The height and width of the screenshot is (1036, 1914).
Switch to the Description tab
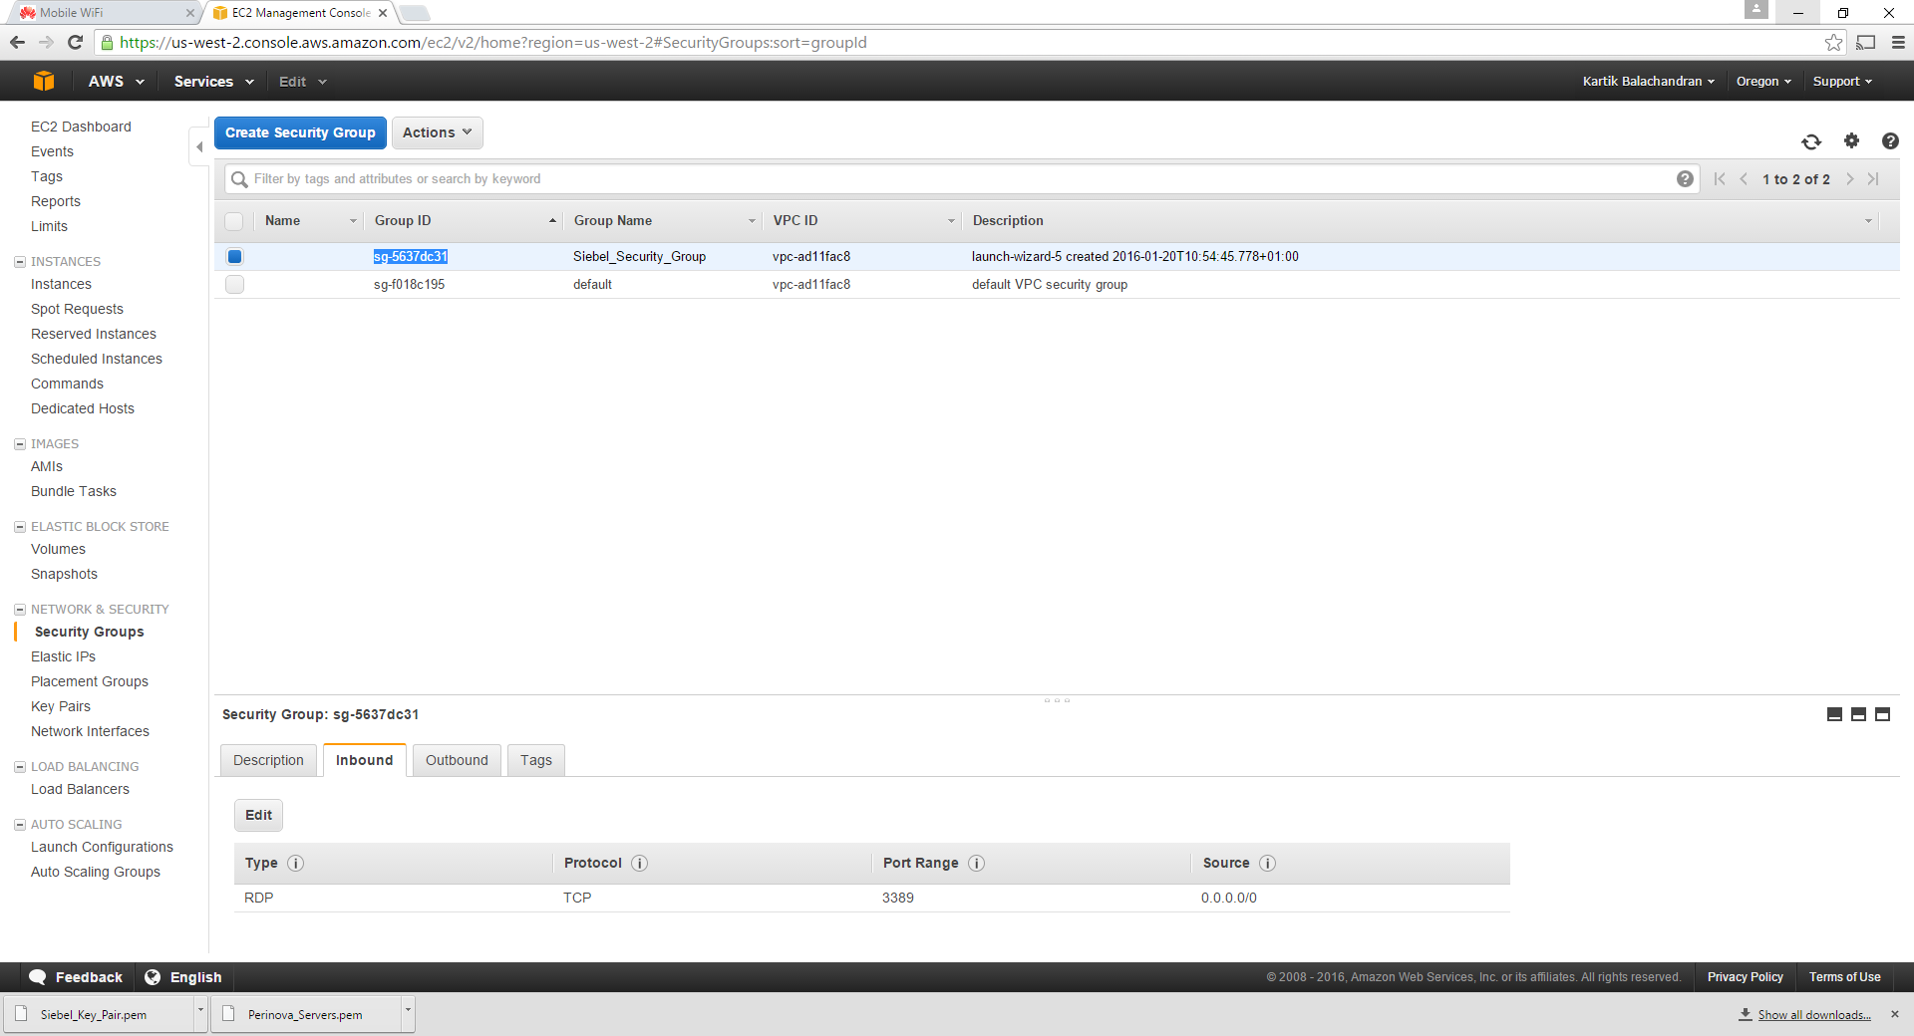(x=268, y=760)
